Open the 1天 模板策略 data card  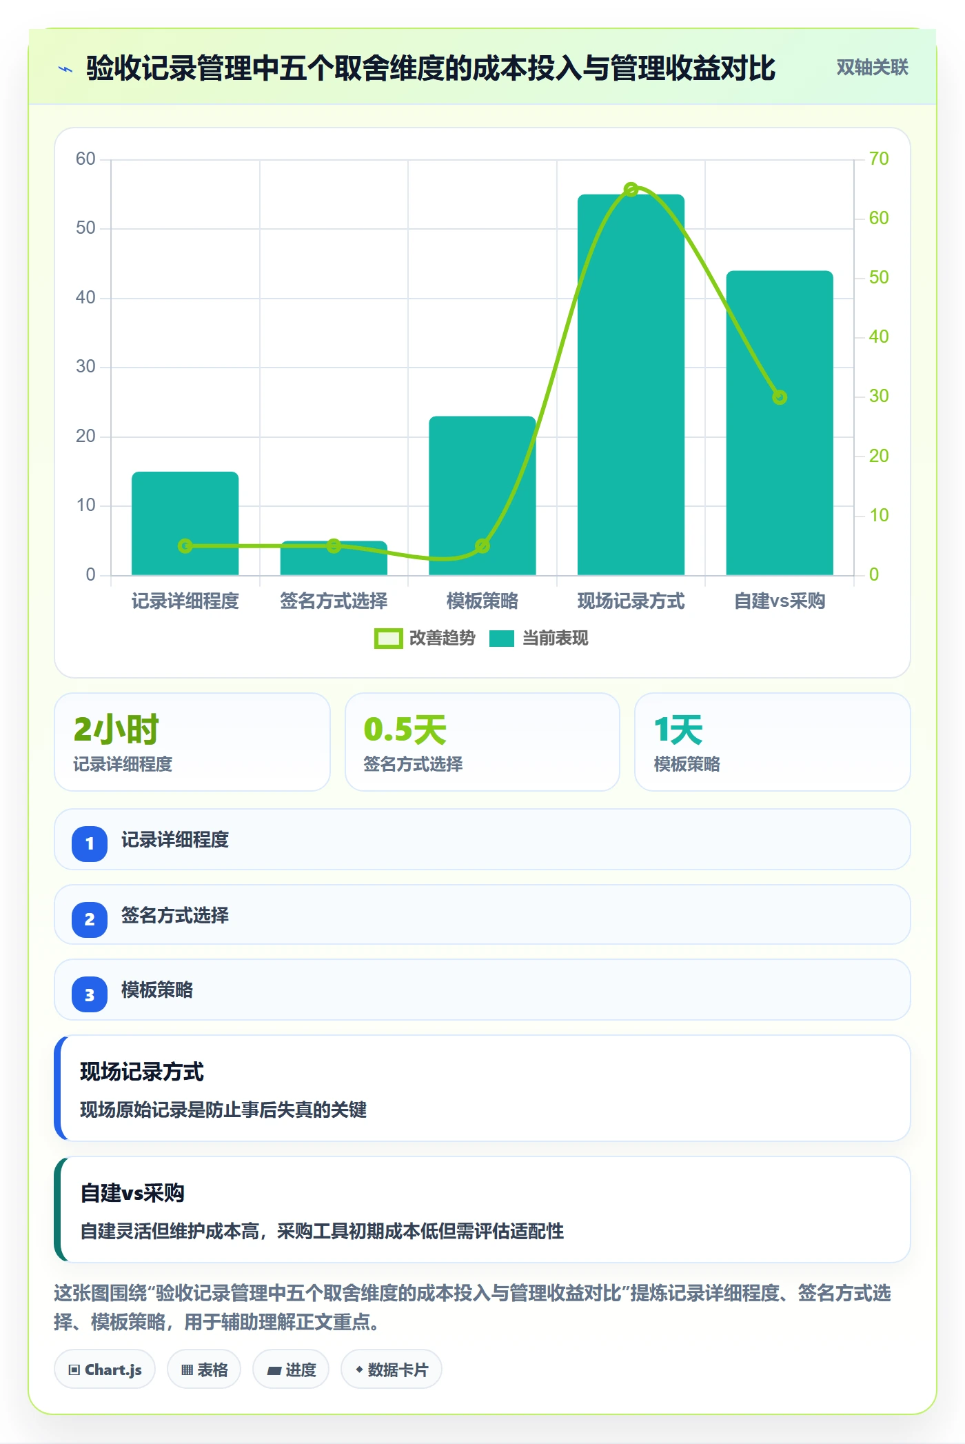(x=772, y=742)
